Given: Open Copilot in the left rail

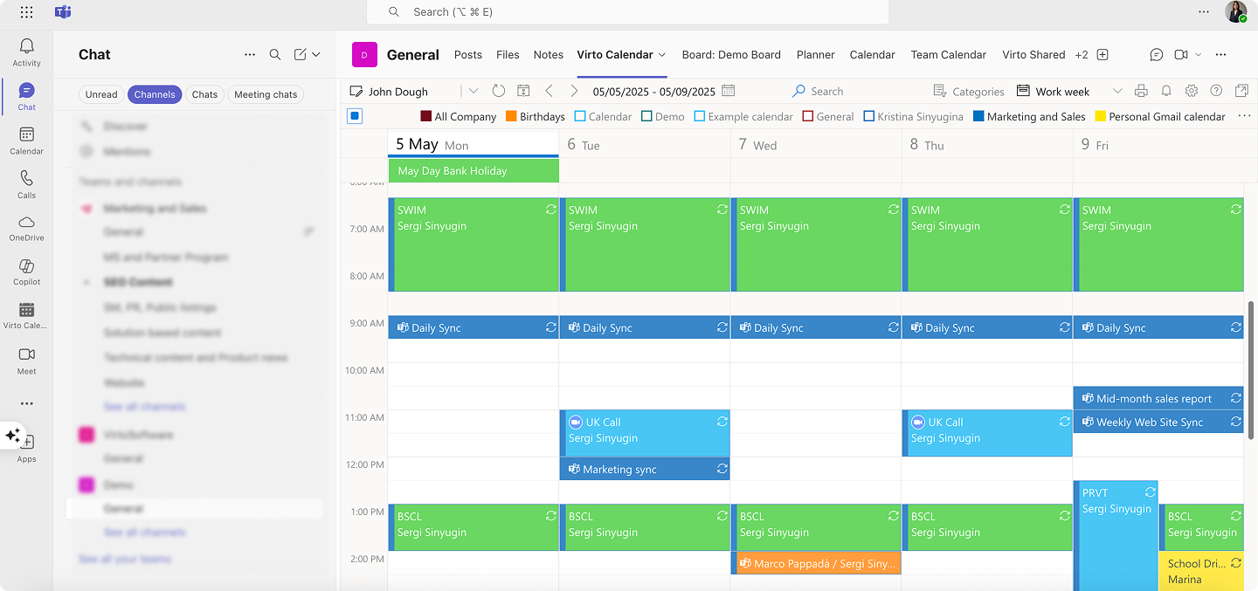Looking at the screenshot, I should point(26,272).
